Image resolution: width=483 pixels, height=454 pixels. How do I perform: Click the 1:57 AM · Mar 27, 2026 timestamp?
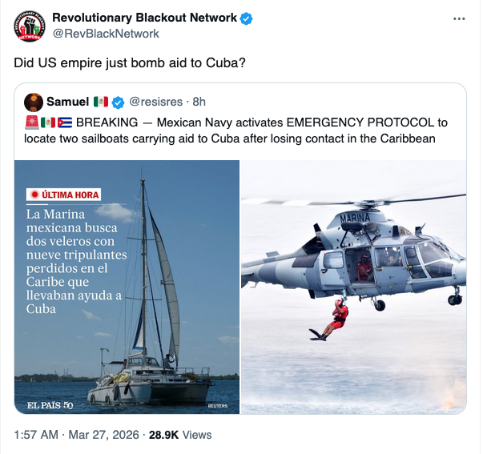click(76, 435)
